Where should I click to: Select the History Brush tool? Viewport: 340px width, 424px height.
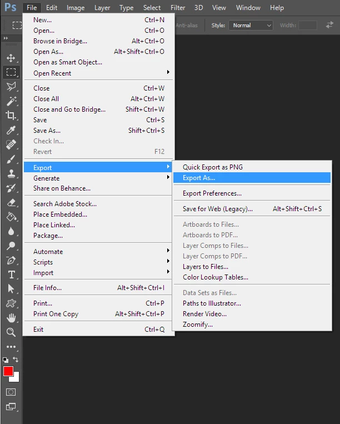click(11, 188)
